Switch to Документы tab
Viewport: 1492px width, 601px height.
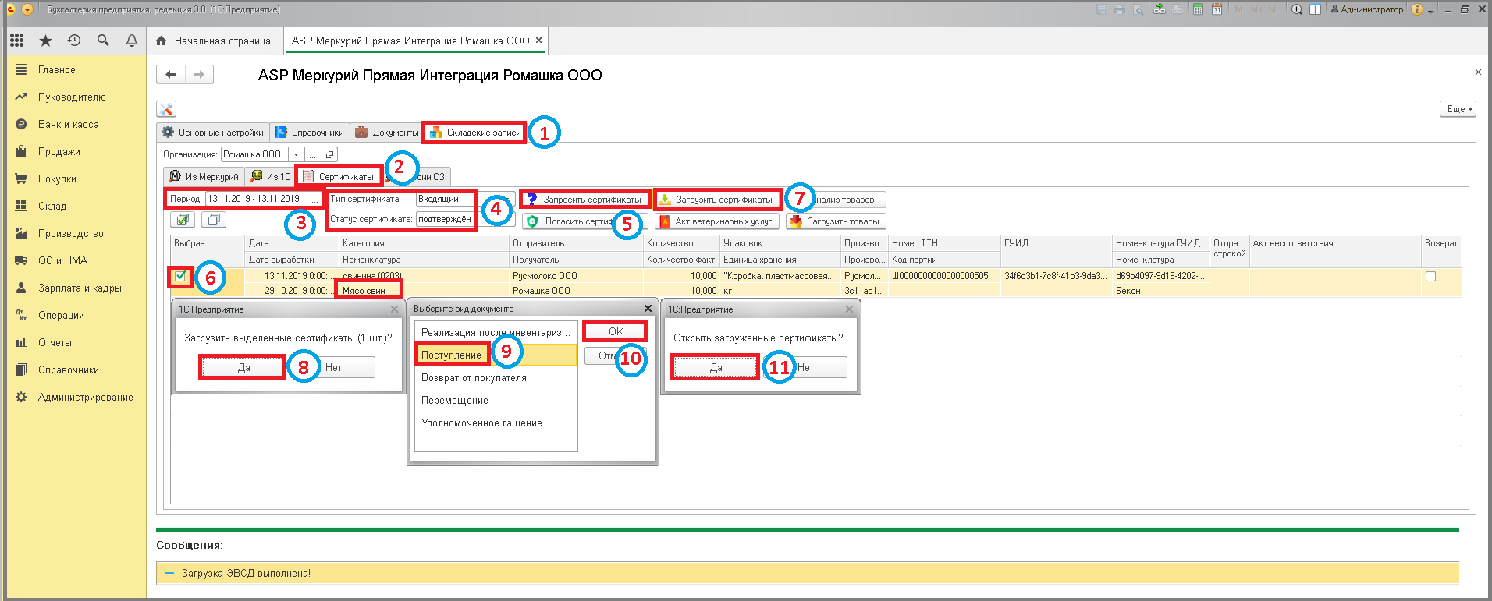[x=387, y=133]
